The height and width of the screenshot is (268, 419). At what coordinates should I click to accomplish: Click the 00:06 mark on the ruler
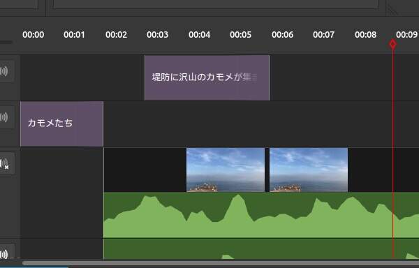(282, 35)
